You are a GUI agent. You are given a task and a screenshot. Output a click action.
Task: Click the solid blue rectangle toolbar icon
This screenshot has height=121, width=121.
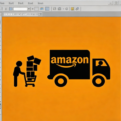point(47,9)
